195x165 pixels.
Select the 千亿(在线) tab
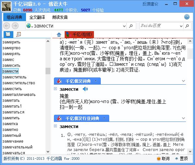click(79, 34)
